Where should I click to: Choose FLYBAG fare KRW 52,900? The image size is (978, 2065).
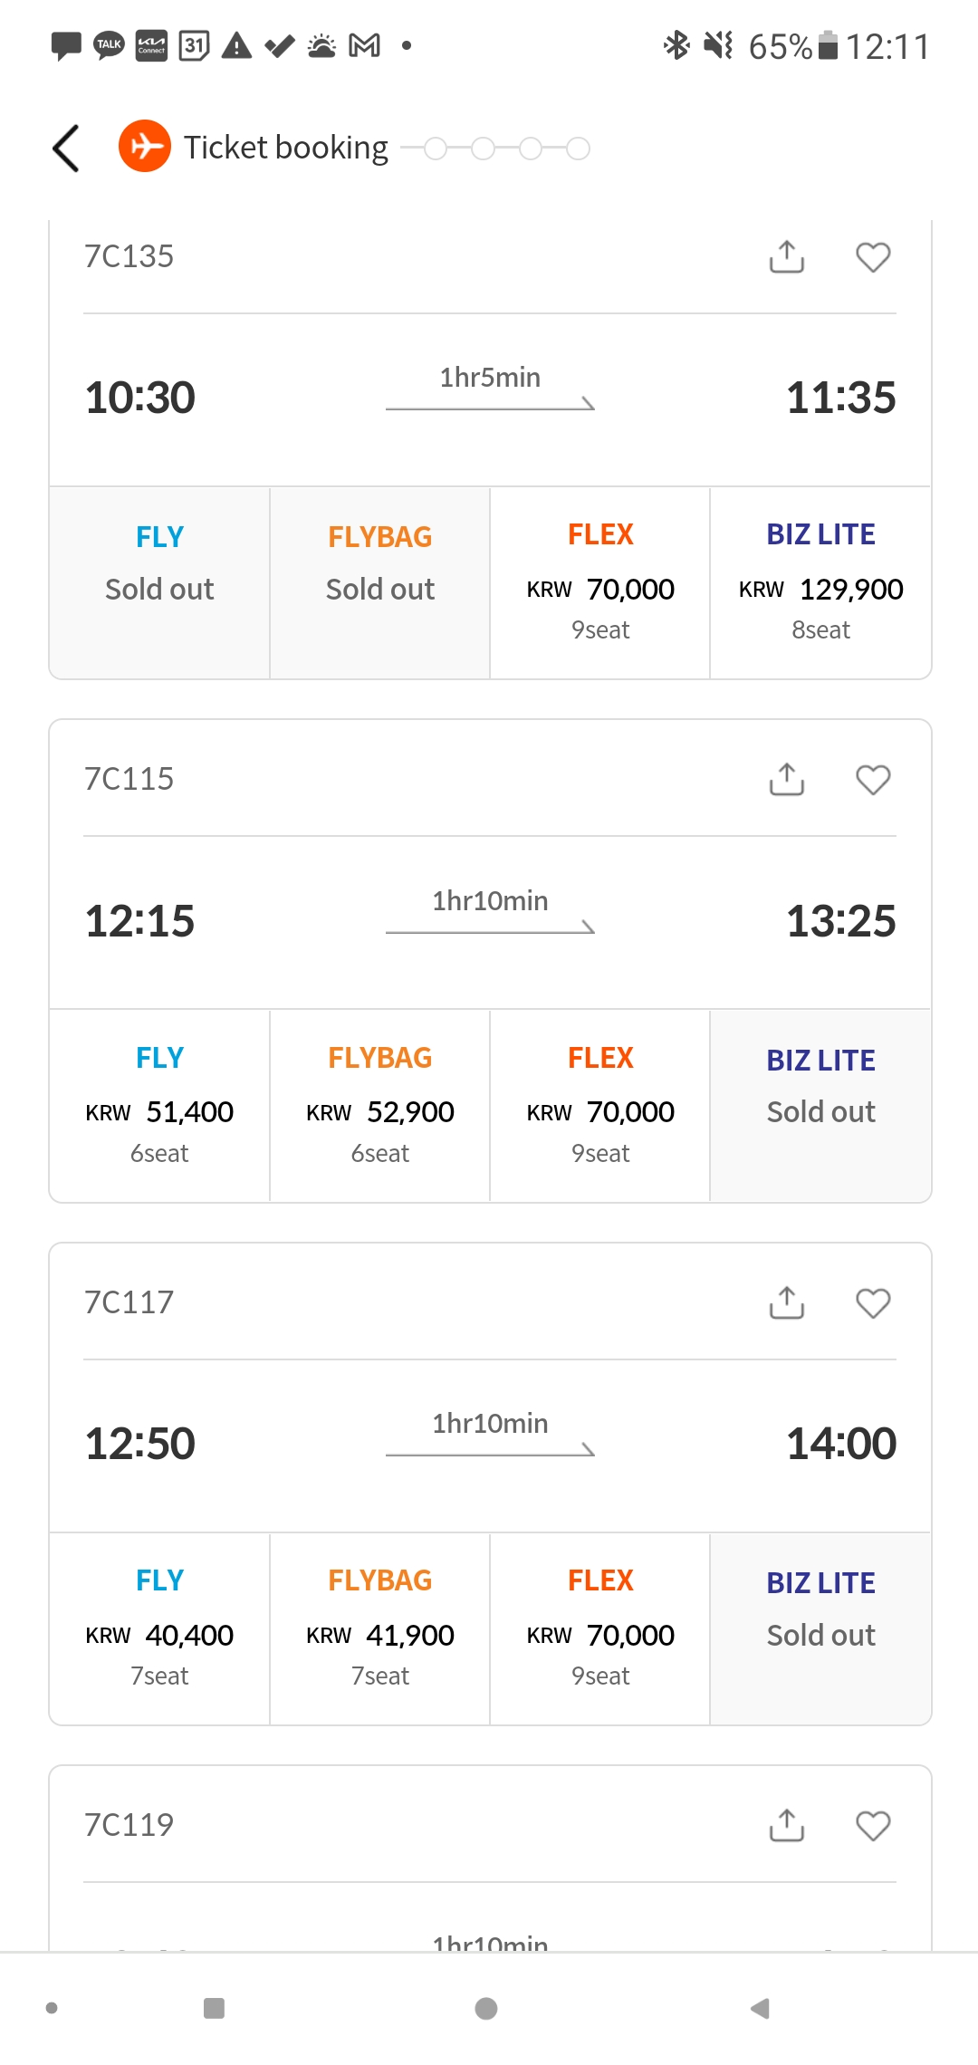click(380, 1106)
